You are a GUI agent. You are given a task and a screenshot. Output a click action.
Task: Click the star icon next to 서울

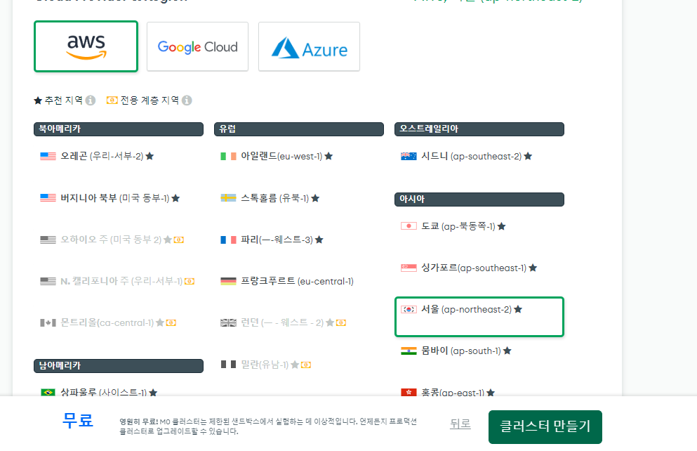coord(518,309)
